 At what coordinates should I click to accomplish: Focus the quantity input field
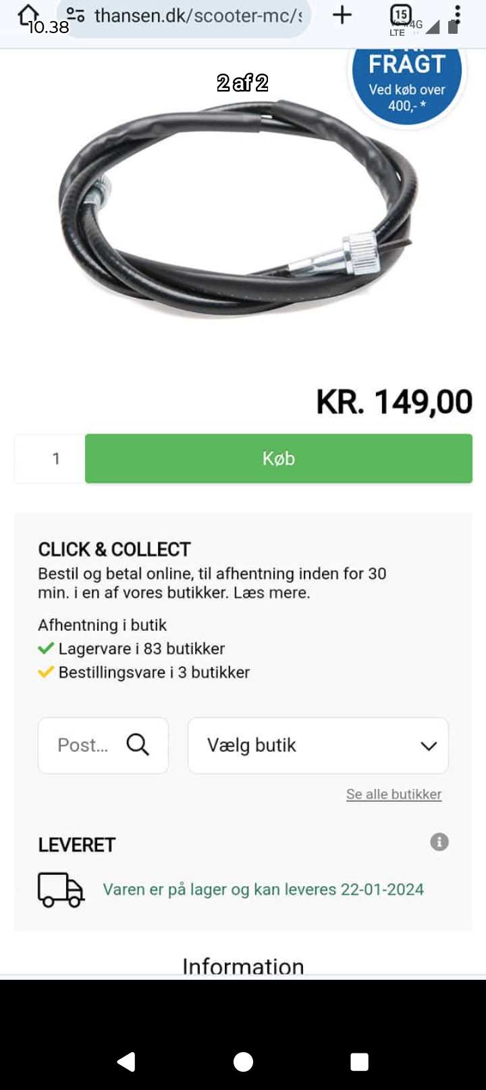click(x=56, y=458)
